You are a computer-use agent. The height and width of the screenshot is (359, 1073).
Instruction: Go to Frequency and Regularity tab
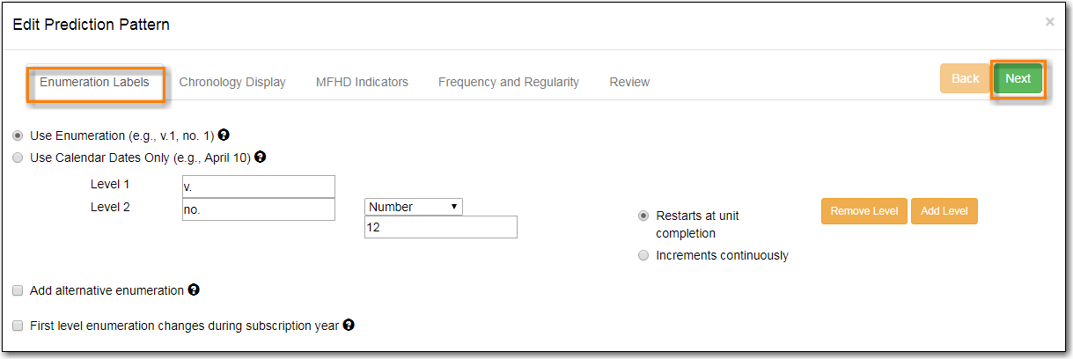509,82
